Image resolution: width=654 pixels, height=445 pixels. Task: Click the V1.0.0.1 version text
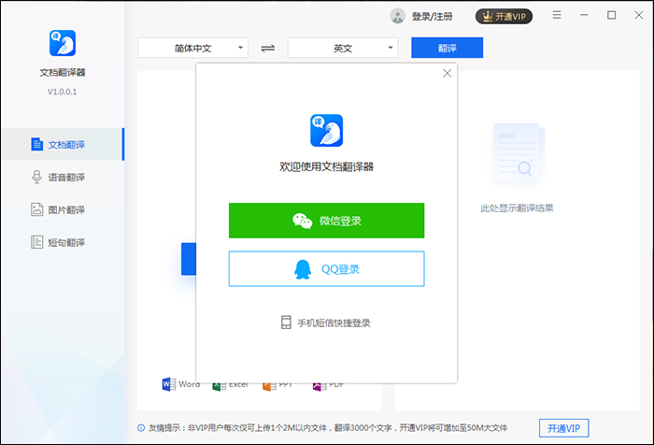tap(63, 92)
